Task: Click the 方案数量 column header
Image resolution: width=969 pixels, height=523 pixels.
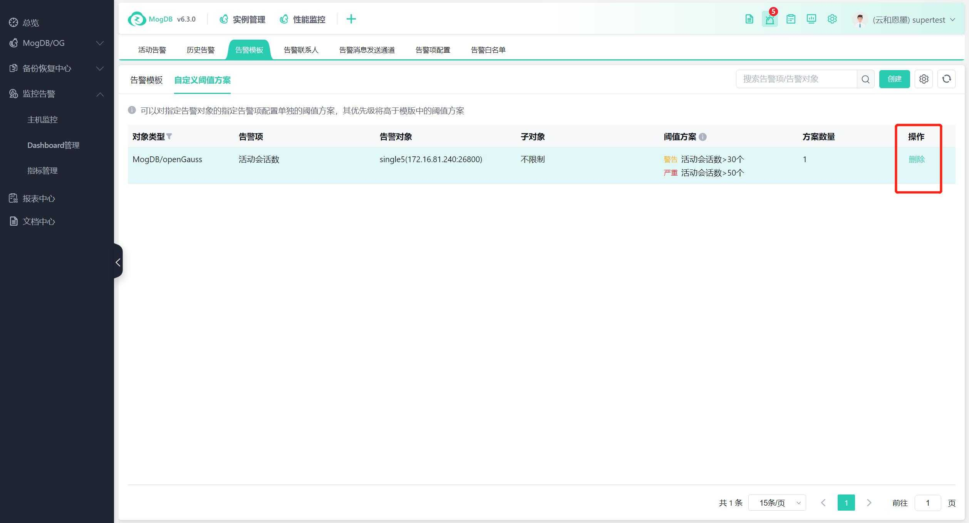Action: coord(818,137)
